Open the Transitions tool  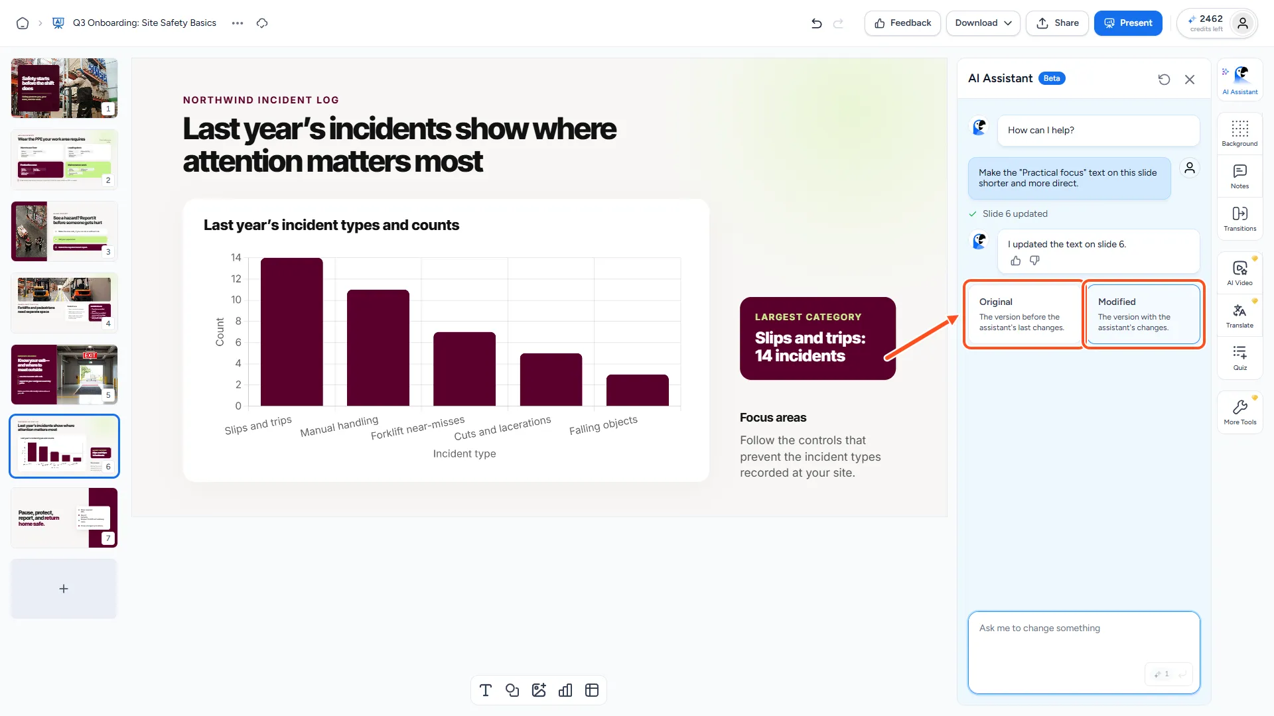tap(1239, 218)
